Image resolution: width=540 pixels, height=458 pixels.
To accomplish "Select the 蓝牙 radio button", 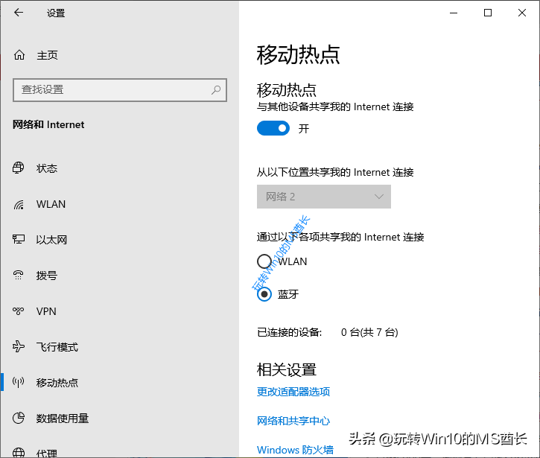I will pyautogui.click(x=264, y=294).
